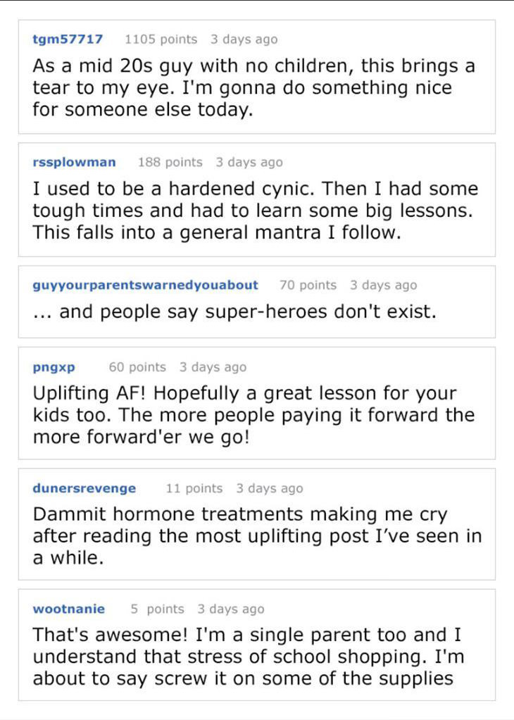Open tgm57717's user profile link
The height and width of the screenshot is (720, 514).
(68, 39)
